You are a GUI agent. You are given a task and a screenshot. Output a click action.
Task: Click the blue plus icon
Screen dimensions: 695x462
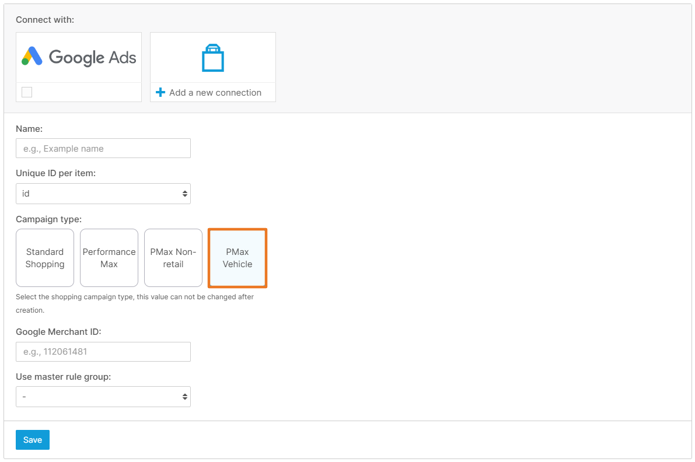(x=160, y=93)
